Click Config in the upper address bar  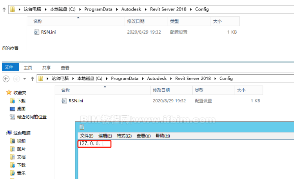click(x=202, y=9)
